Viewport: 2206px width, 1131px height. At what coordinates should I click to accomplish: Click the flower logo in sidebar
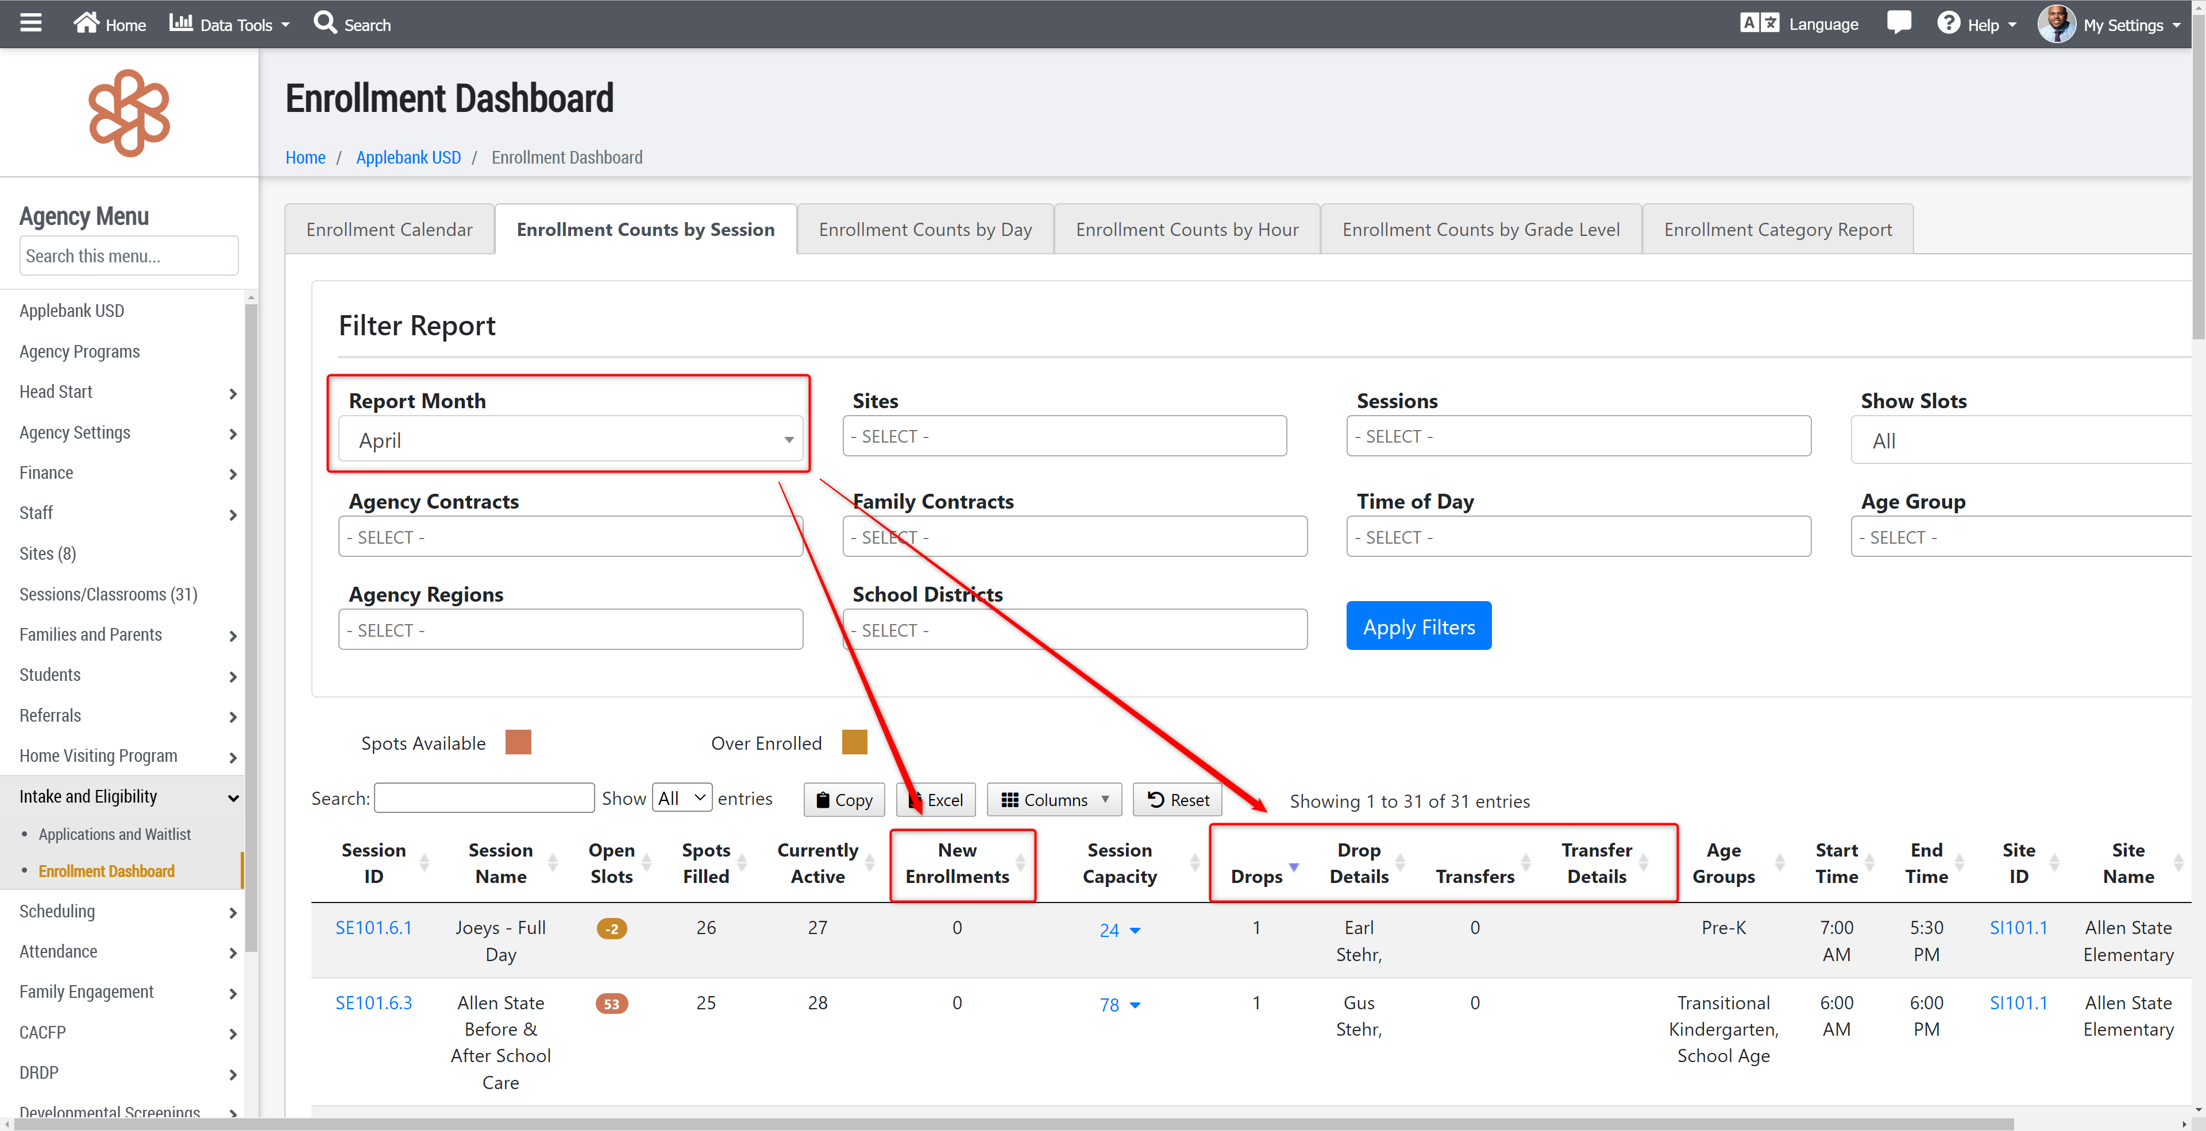(x=129, y=113)
